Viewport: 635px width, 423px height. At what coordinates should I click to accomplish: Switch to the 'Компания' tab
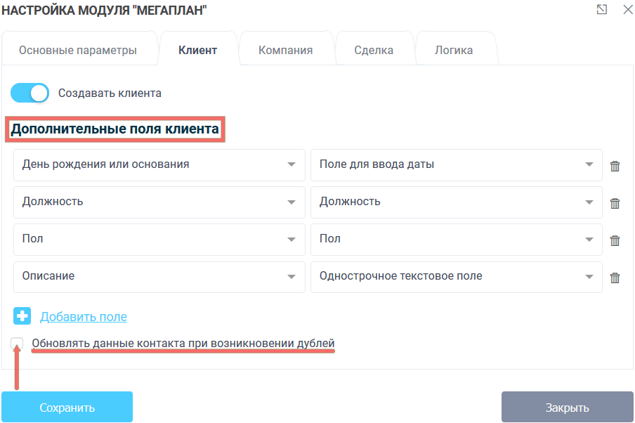coord(287,48)
